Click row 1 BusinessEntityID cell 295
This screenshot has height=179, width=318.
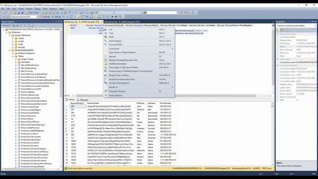(78, 106)
